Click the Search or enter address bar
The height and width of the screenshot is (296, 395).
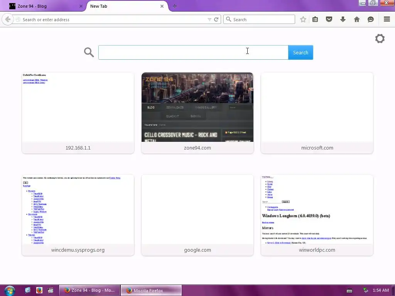point(113,19)
